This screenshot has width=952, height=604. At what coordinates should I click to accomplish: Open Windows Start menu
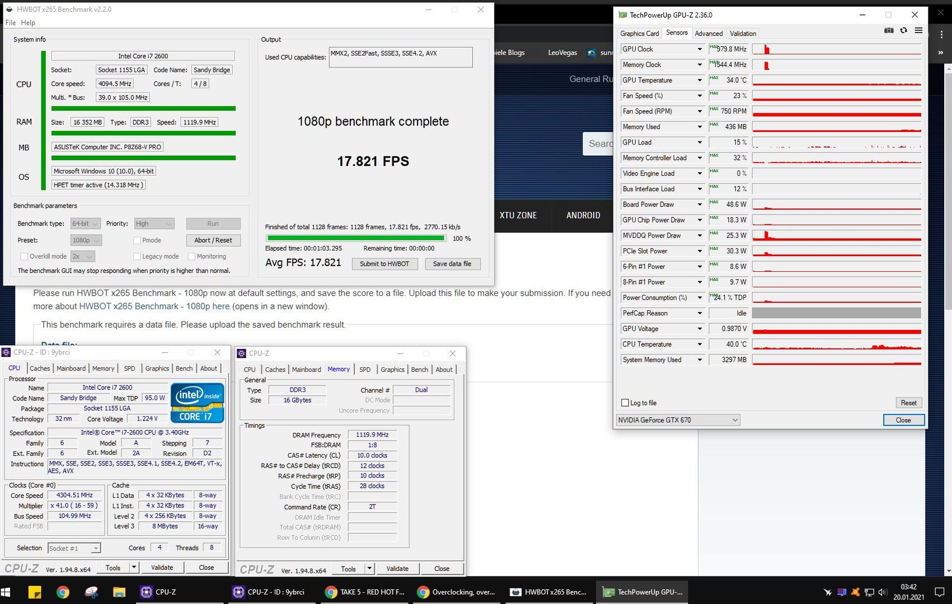point(6,592)
